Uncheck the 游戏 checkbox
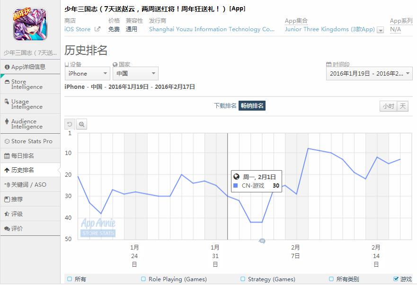417x285 pixels. coord(396,279)
